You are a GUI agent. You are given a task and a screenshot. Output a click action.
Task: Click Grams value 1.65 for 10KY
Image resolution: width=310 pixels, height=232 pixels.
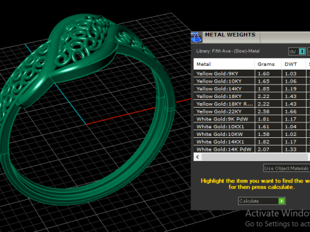point(263,81)
